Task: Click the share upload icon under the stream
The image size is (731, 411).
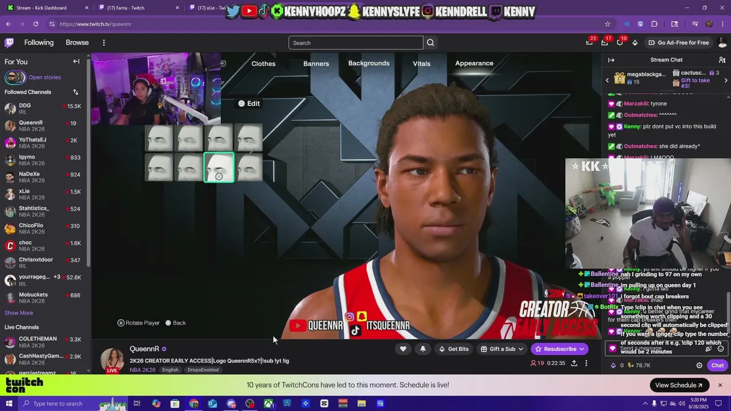Action: (x=574, y=363)
